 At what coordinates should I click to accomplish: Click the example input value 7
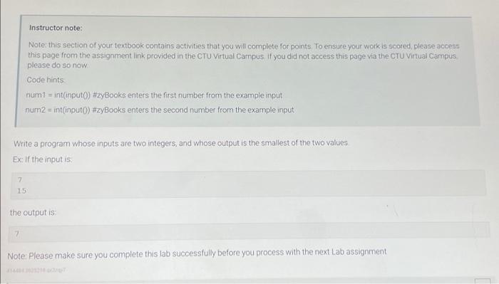pos(20,180)
